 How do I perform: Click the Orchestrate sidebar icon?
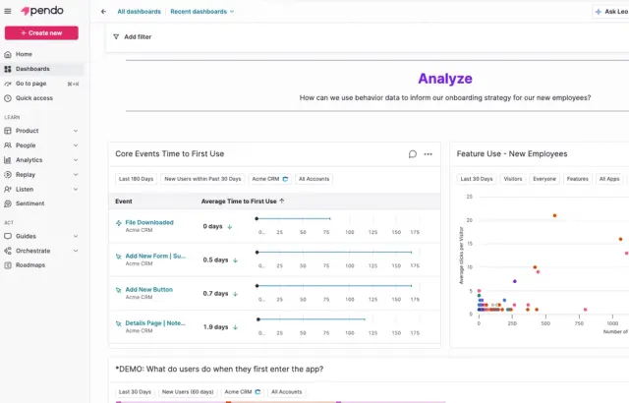[x=8, y=251]
